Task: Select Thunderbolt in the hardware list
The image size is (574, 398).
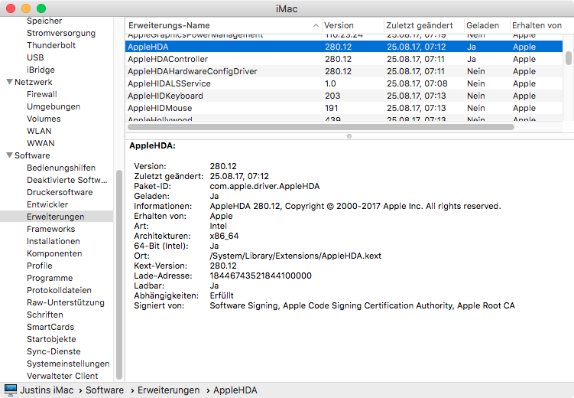Action: pyautogui.click(x=51, y=45)
